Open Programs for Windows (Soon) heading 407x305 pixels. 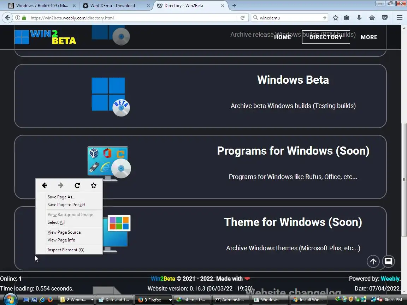(293, 151)
